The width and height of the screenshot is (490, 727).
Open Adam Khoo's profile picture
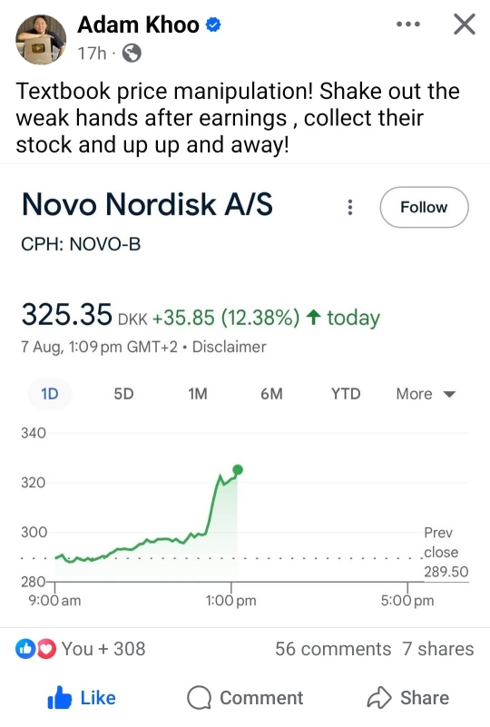click(x=41, y=39)
